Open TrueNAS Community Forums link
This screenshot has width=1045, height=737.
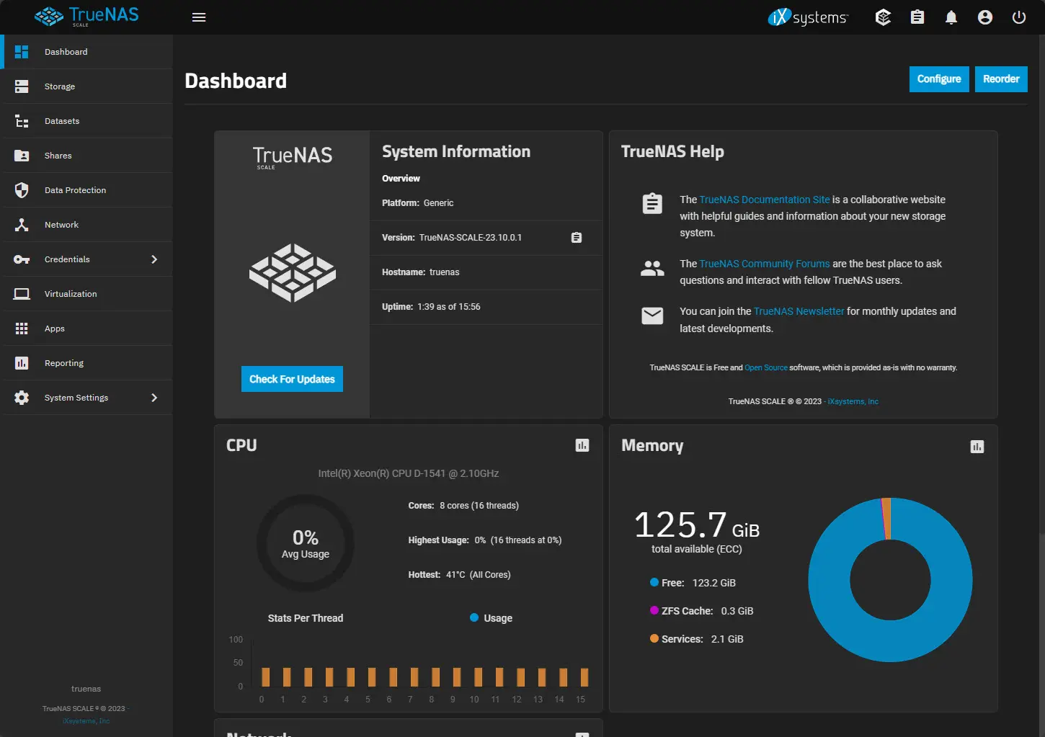click(x=765, y=264)
